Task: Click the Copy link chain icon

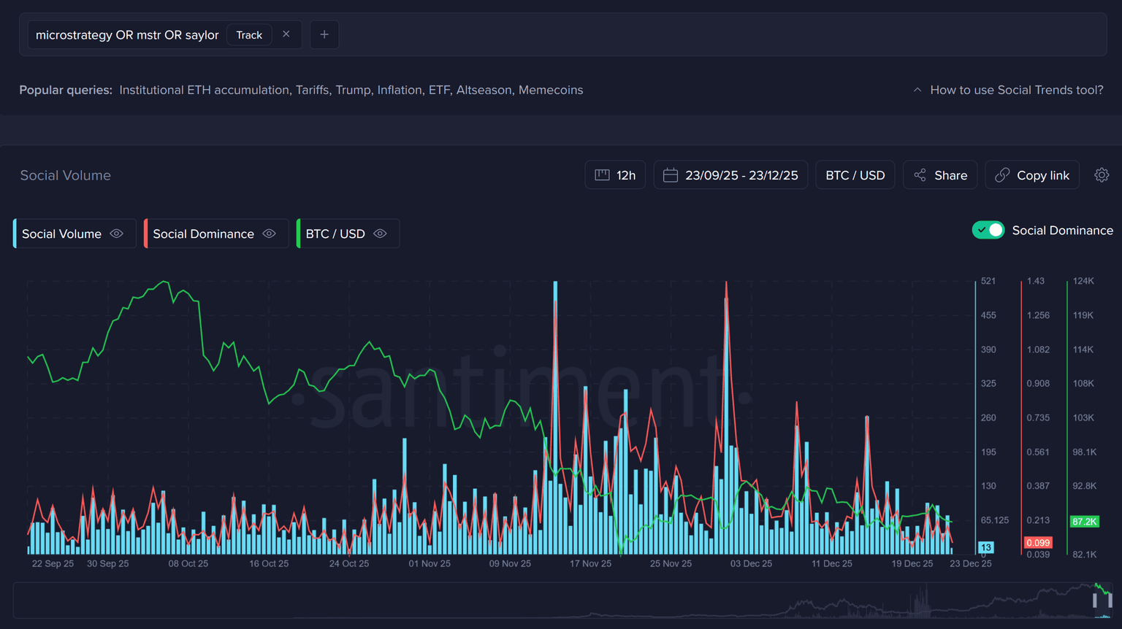Action: pos(1002,175)
